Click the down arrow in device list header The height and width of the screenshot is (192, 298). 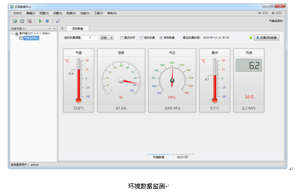(x=54, y=29)
